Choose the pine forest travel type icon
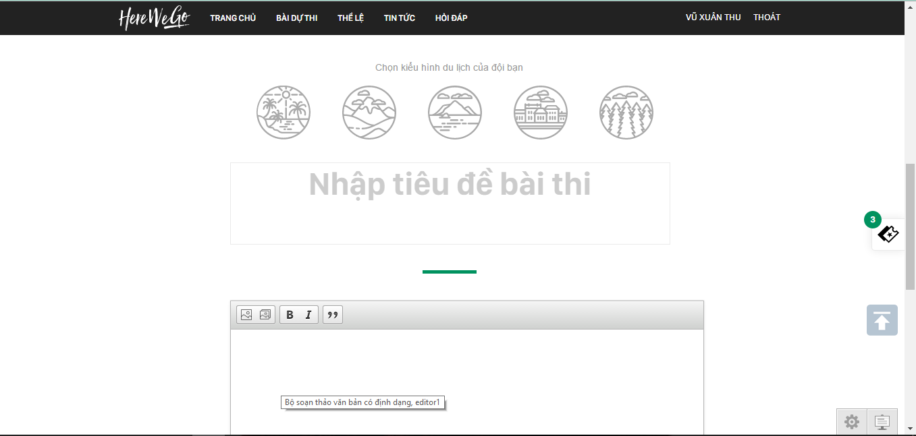The height and width of the screenshot is (436, 916). pyautogui.click(x=626, y=112)
